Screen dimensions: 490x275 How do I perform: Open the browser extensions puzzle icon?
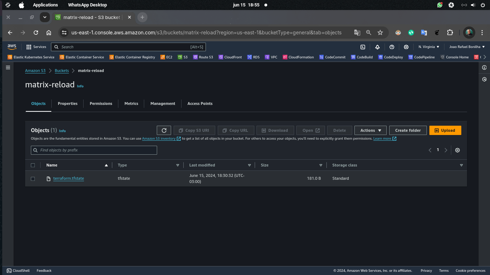coord(450,33)
